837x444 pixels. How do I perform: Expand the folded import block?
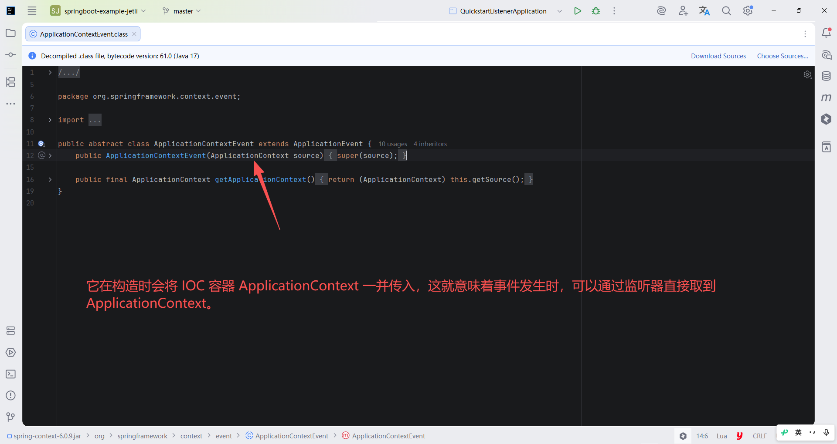50,120
